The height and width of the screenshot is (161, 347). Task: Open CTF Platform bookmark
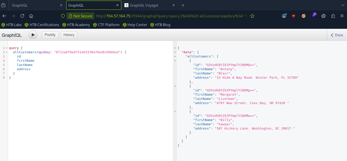(106, 25)
